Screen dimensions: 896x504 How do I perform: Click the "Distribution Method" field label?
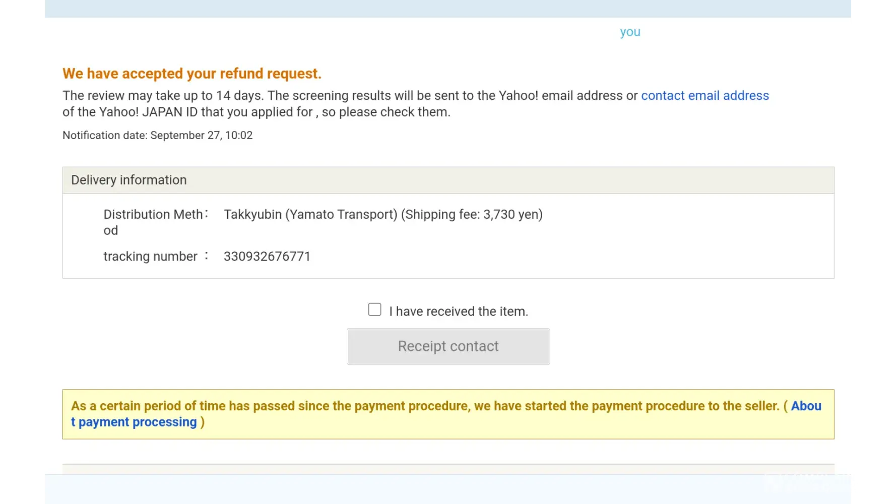(x=153, y=215)
